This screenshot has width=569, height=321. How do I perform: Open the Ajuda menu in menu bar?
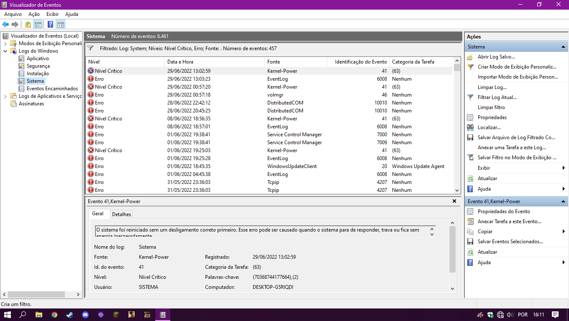72,14
